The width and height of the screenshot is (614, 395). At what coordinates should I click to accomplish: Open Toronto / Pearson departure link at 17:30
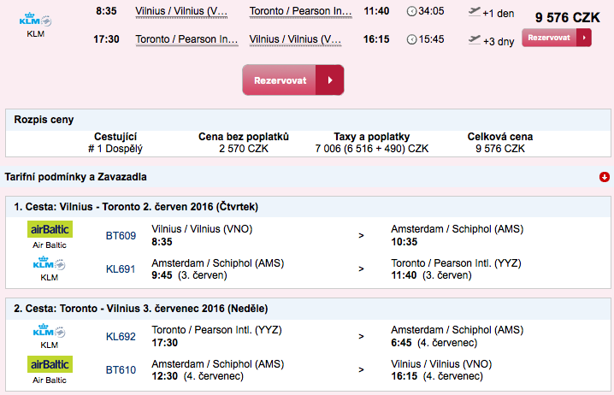pyautogui.click(x=186, y=39)
